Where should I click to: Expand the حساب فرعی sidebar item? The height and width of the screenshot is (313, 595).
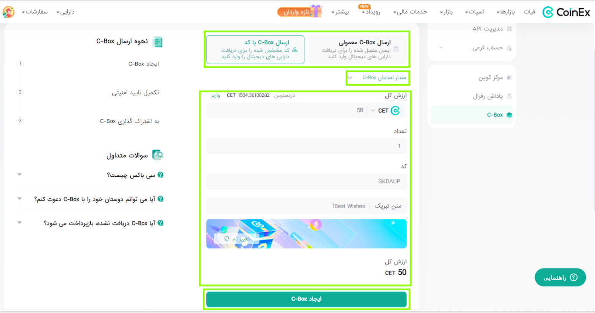[x=472, y=48]
